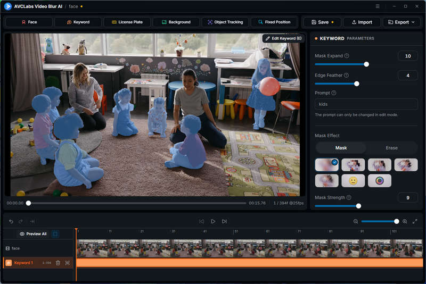Open the Export dropdown

[402, 22]
